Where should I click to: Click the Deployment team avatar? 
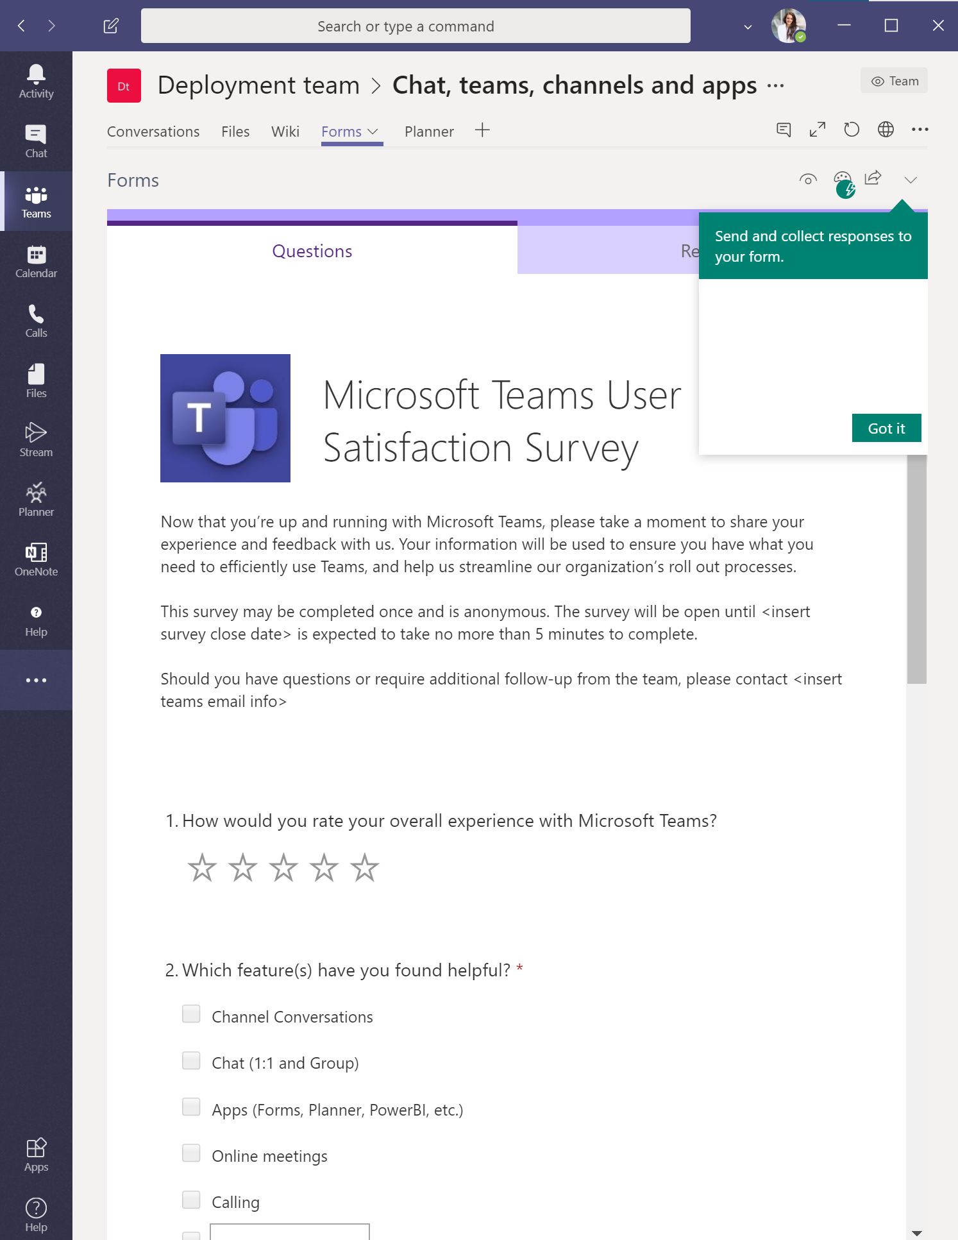124,86
